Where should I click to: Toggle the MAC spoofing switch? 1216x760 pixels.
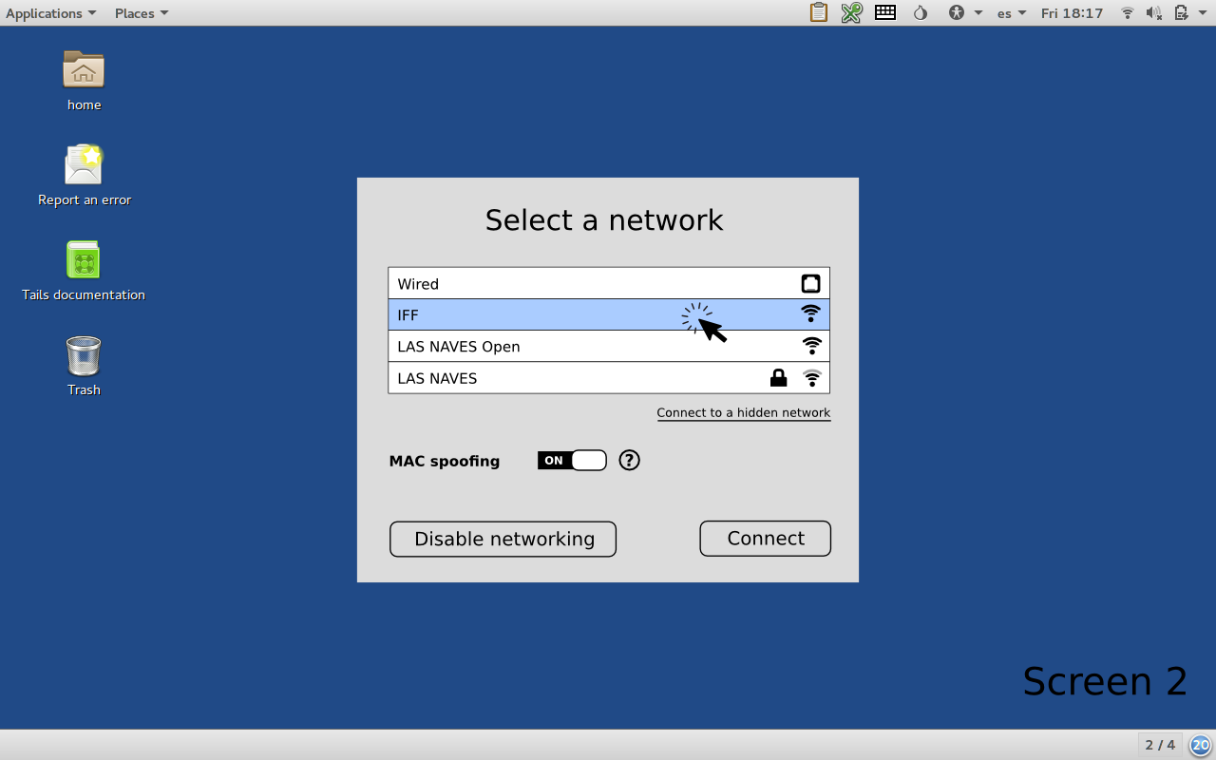[x=572, y=461]
